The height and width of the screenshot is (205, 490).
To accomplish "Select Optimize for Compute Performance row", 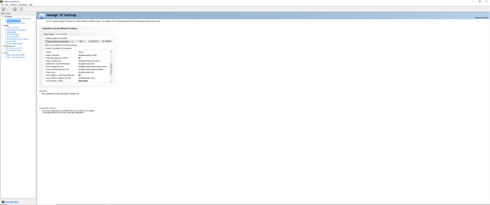I will coord(77,64).
